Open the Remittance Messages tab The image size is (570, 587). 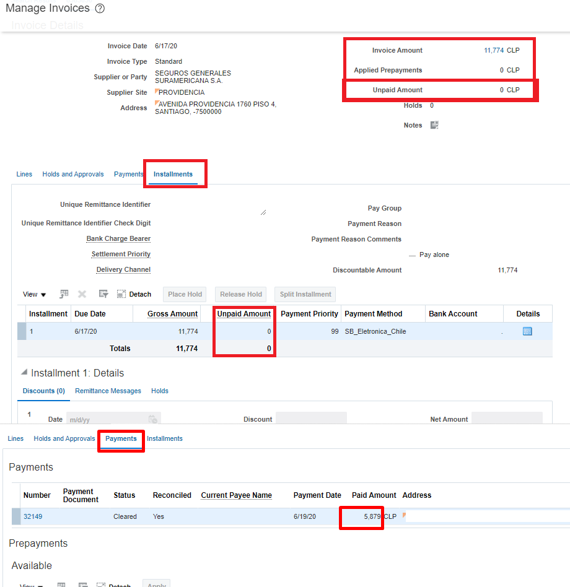coord(108,391)
